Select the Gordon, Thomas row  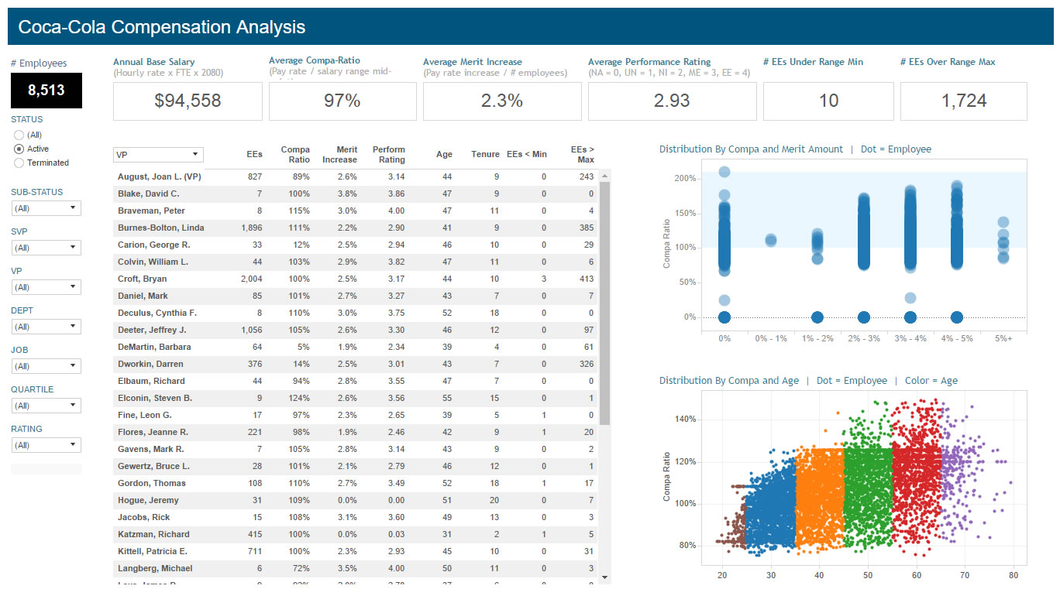click(x=356, y=483)
